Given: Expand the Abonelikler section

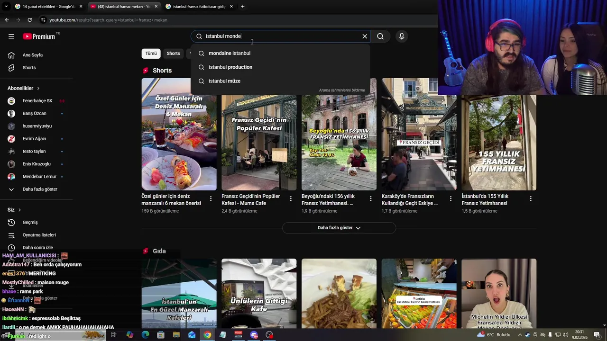Looking at the screenshot, I should [x=24, y=89].
